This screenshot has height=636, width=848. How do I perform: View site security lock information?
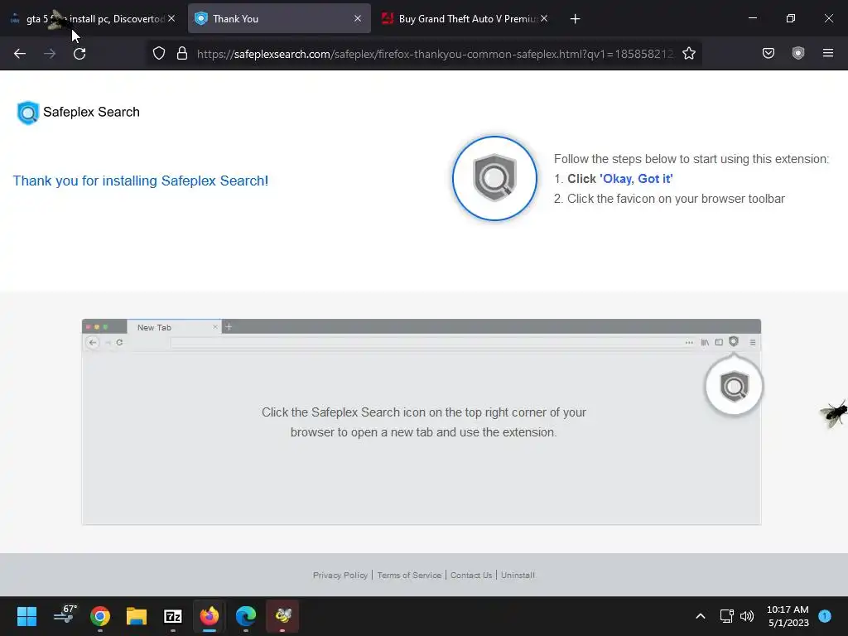182,54
